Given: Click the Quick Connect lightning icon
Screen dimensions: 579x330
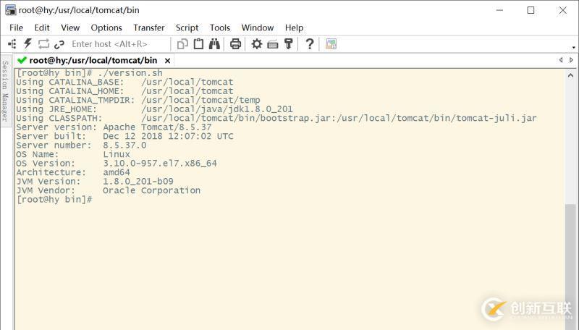Looking at the screenshot, I should tap(28, 44).
